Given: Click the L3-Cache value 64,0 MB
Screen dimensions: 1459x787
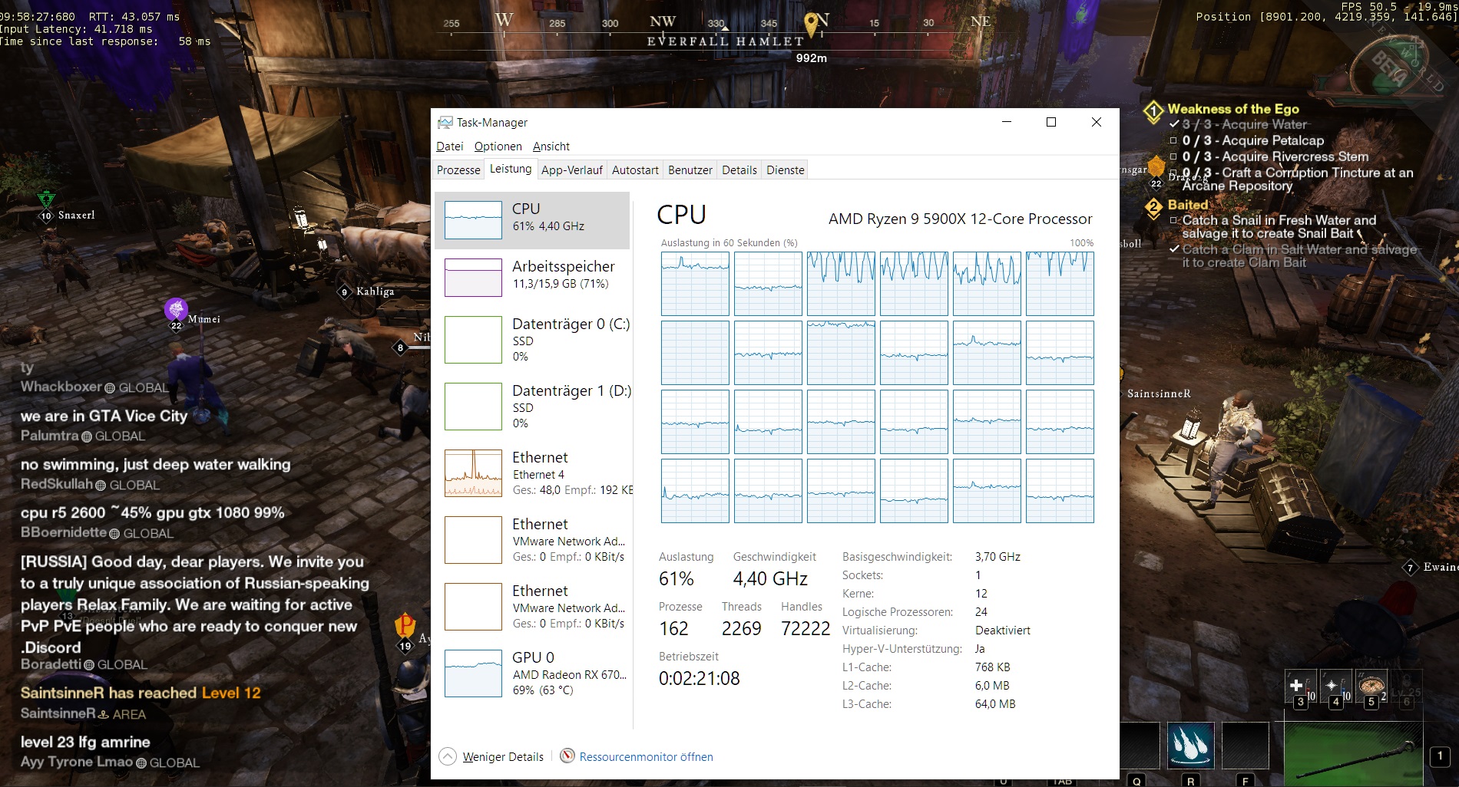Looking at the screenshot, I should click(x=995, y=704).
